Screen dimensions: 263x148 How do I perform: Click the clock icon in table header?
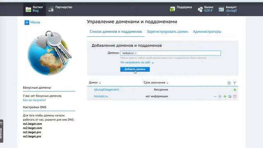(229, 83)
